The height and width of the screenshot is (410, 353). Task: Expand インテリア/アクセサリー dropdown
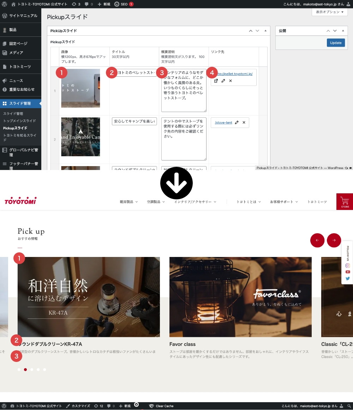coord(195,202)
